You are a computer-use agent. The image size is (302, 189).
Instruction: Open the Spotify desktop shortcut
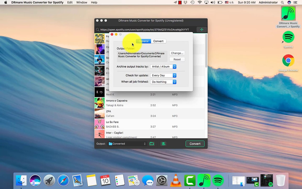(x=288, y=39)
